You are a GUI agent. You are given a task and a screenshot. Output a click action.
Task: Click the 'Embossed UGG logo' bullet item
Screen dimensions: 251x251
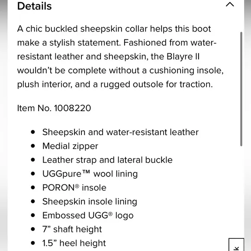pos(88,216)
